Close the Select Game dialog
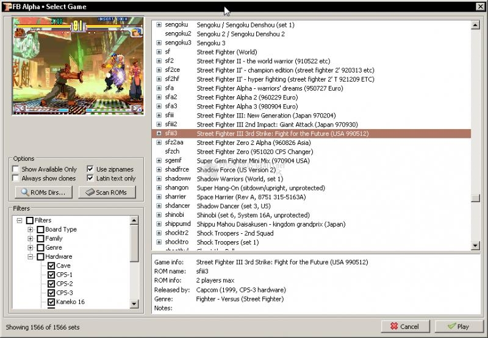 [480, 7]
